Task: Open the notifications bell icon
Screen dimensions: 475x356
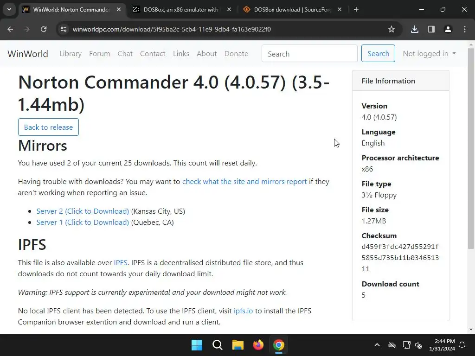Action: tap(462, 345)
